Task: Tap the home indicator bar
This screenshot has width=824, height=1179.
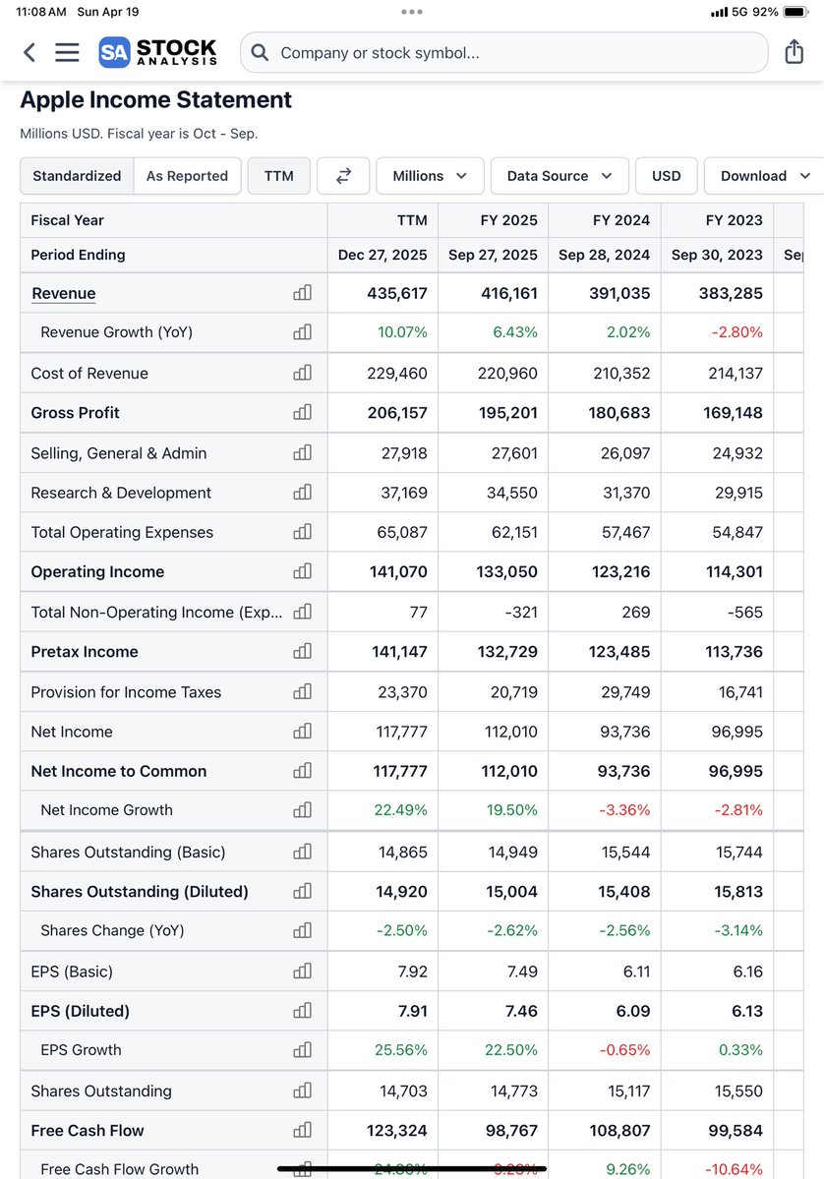Action: [x=412, y=1169]
